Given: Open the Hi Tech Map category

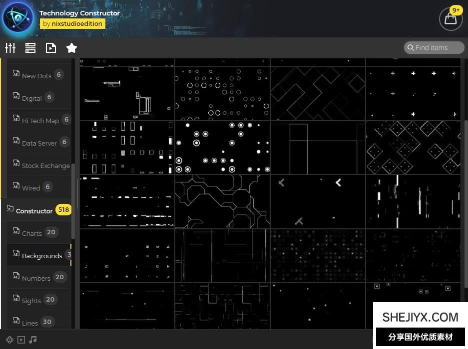Looking at the screenshot, I should click(x=40, y=121).
